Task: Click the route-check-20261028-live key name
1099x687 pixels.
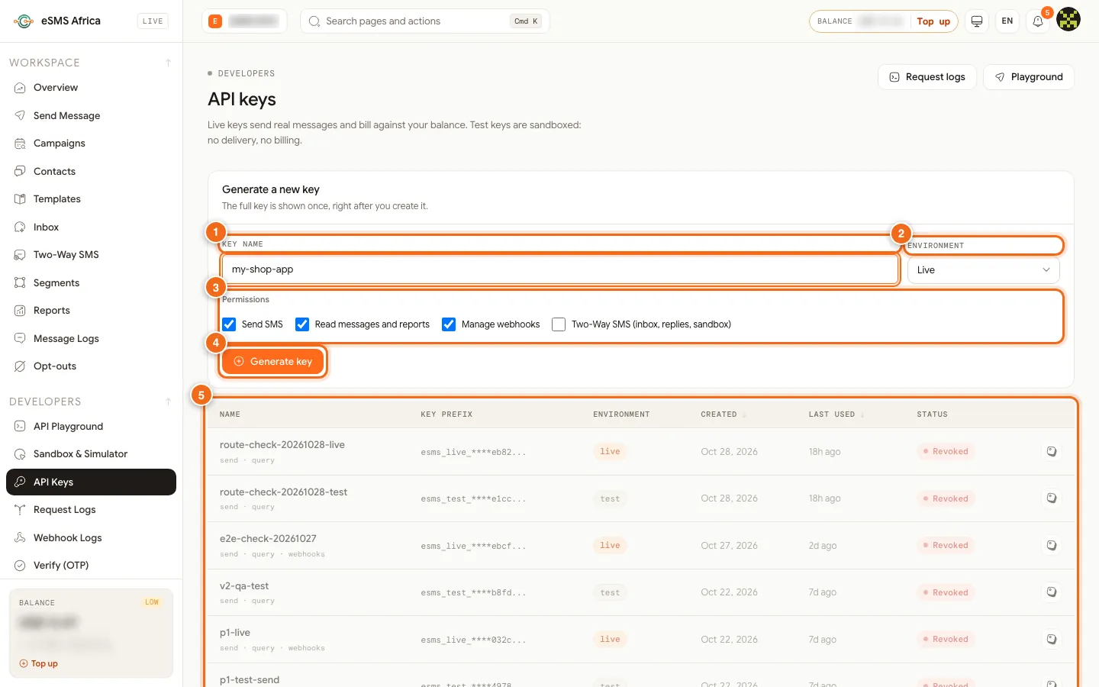Action: (x=282, y=445)
